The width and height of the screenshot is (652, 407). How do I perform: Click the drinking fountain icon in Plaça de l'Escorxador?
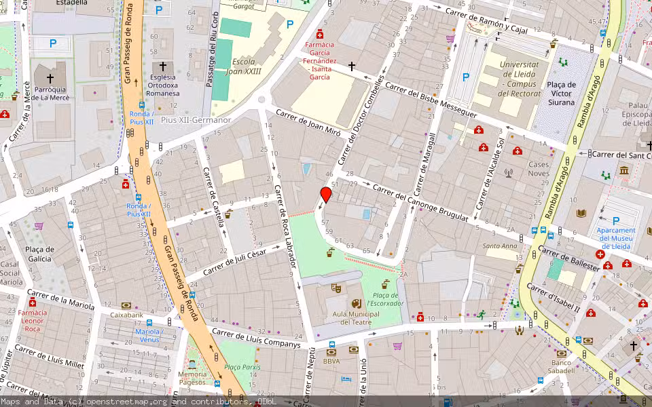(385, 284)
